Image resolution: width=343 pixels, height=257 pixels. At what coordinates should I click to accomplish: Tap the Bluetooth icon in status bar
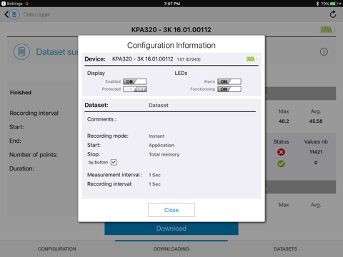317,4
